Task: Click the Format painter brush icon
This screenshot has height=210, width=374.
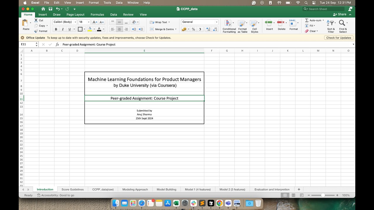Action: [36, 31]
